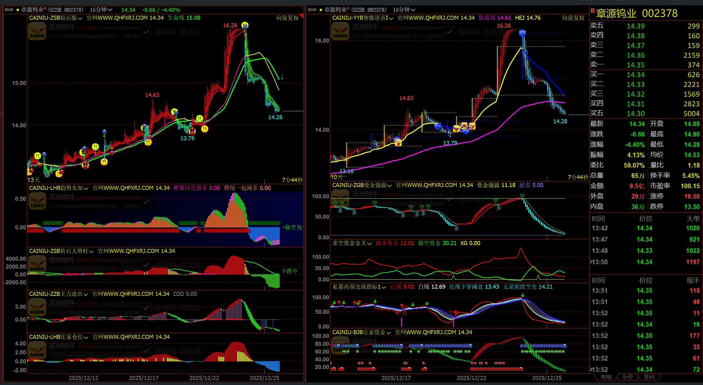The height and width of the screenshot is (385, 703).
Task: Click the link chain icon in right chart header
Action: coord(312,10)
